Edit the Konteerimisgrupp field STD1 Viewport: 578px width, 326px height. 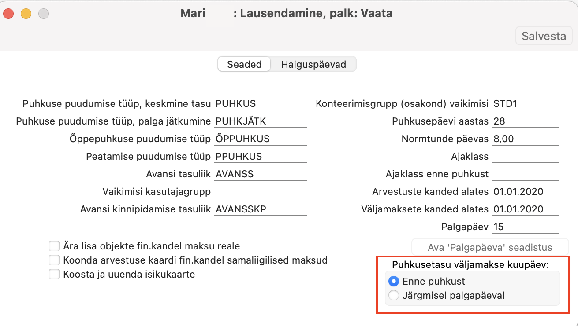click(x=525, y=104)
